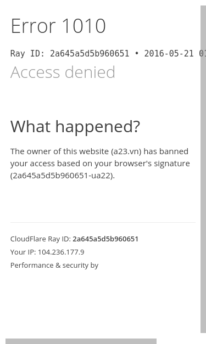Image resolution: width=206 pixels, height=344 pixels.
Task: Select the Ray ID in the top monospace line
Action: tap(90, 54)
